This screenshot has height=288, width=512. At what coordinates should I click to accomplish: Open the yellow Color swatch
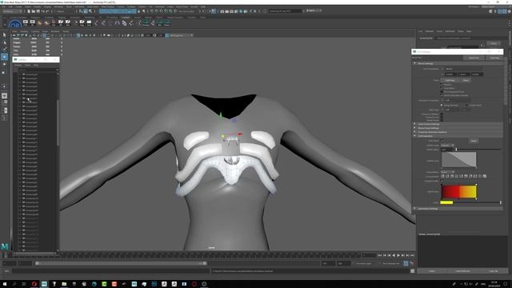446,202
